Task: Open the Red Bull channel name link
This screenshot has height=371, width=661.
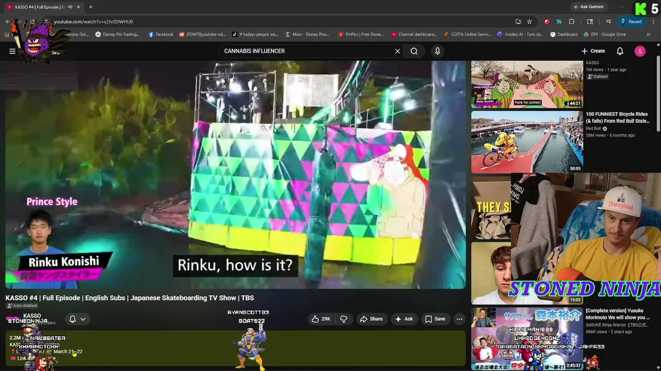Action: 593,128
